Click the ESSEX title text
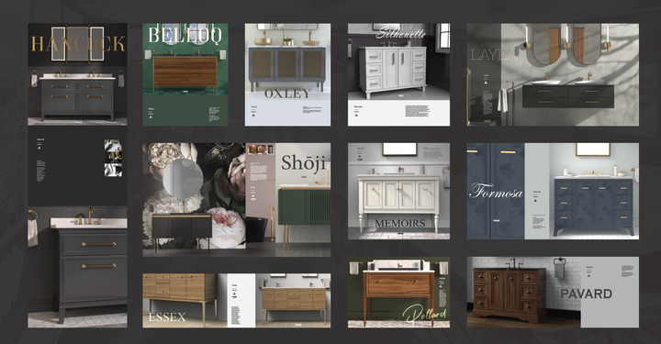Image resolution: width=661 pixels, height=344 pixels. 167,317
